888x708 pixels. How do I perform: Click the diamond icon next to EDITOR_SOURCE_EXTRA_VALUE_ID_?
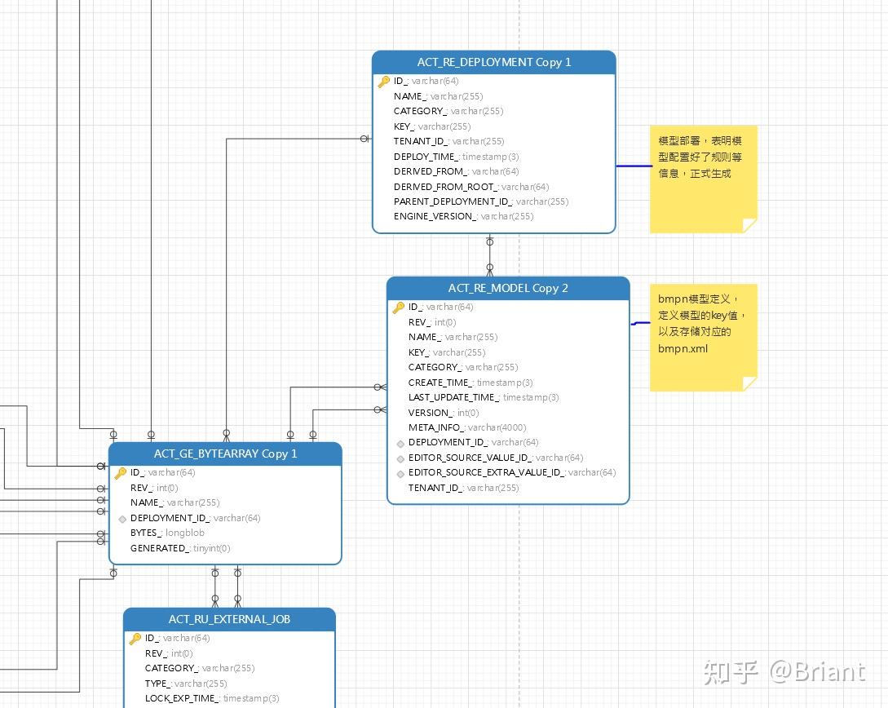(400, 473)
